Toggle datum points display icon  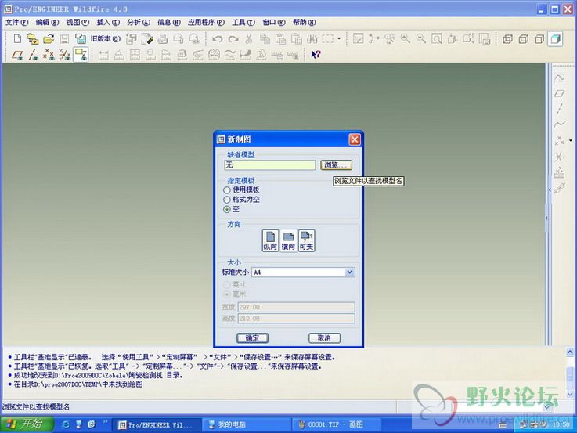49,55
